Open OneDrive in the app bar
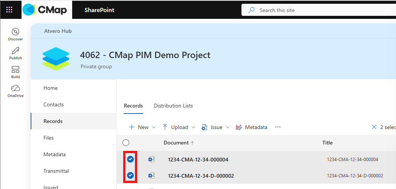Viewport: 396px width, 189px height. 15,91
